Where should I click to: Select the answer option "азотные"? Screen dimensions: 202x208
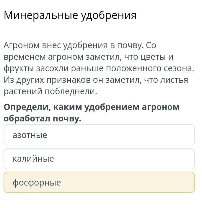click(99, 135)
